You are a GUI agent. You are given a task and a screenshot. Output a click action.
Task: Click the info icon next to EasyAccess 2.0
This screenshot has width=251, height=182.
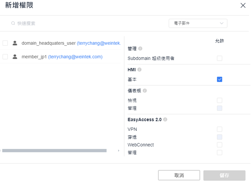165,119
